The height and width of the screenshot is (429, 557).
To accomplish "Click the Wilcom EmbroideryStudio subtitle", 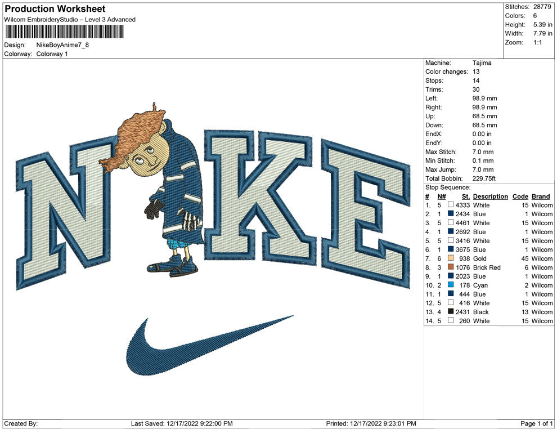I will click(70, 20).
